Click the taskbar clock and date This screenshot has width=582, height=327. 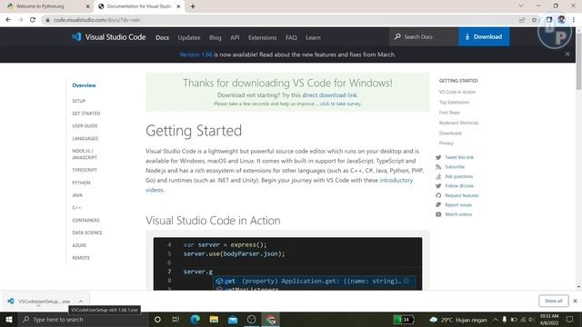tap(549, 319)
